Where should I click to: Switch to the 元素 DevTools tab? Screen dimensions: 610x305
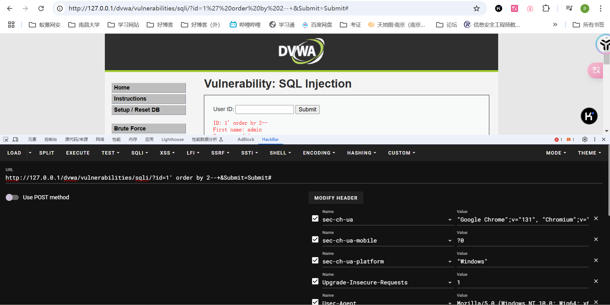32,139
